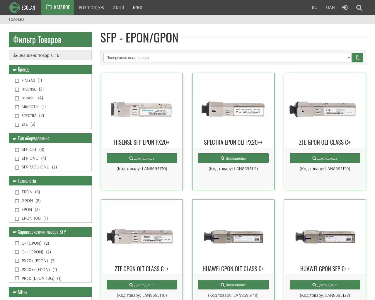Enable the SFP ONU filter

coord(17,158)
